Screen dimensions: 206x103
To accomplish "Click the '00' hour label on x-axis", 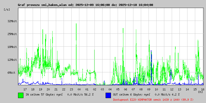I will point(79,89).
